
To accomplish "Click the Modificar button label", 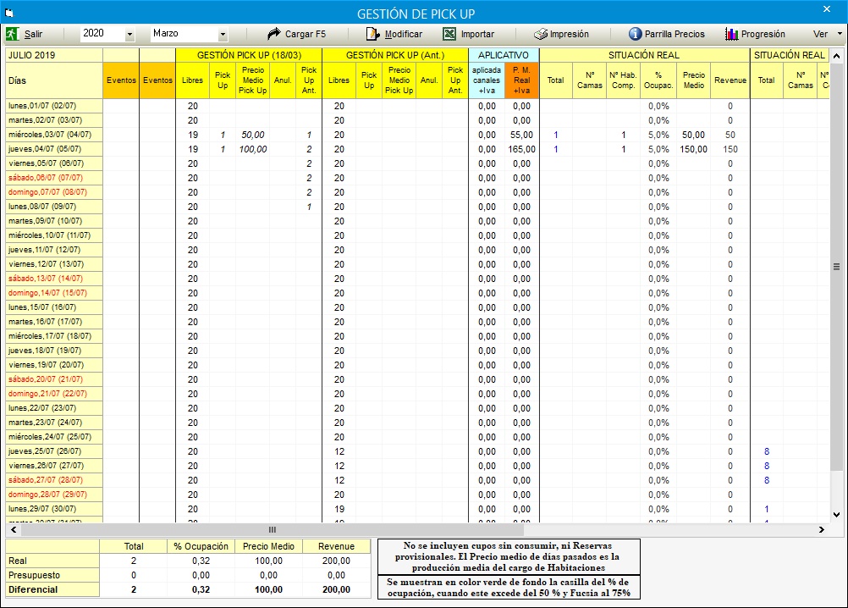I will point(404,34).
